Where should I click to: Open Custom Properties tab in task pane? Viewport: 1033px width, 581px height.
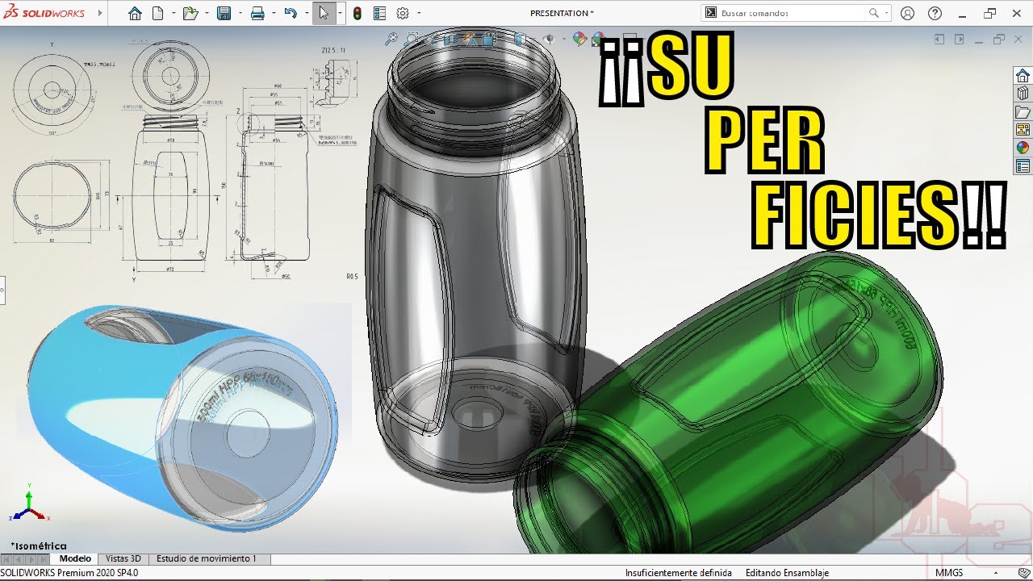(x=1023, y=165)
